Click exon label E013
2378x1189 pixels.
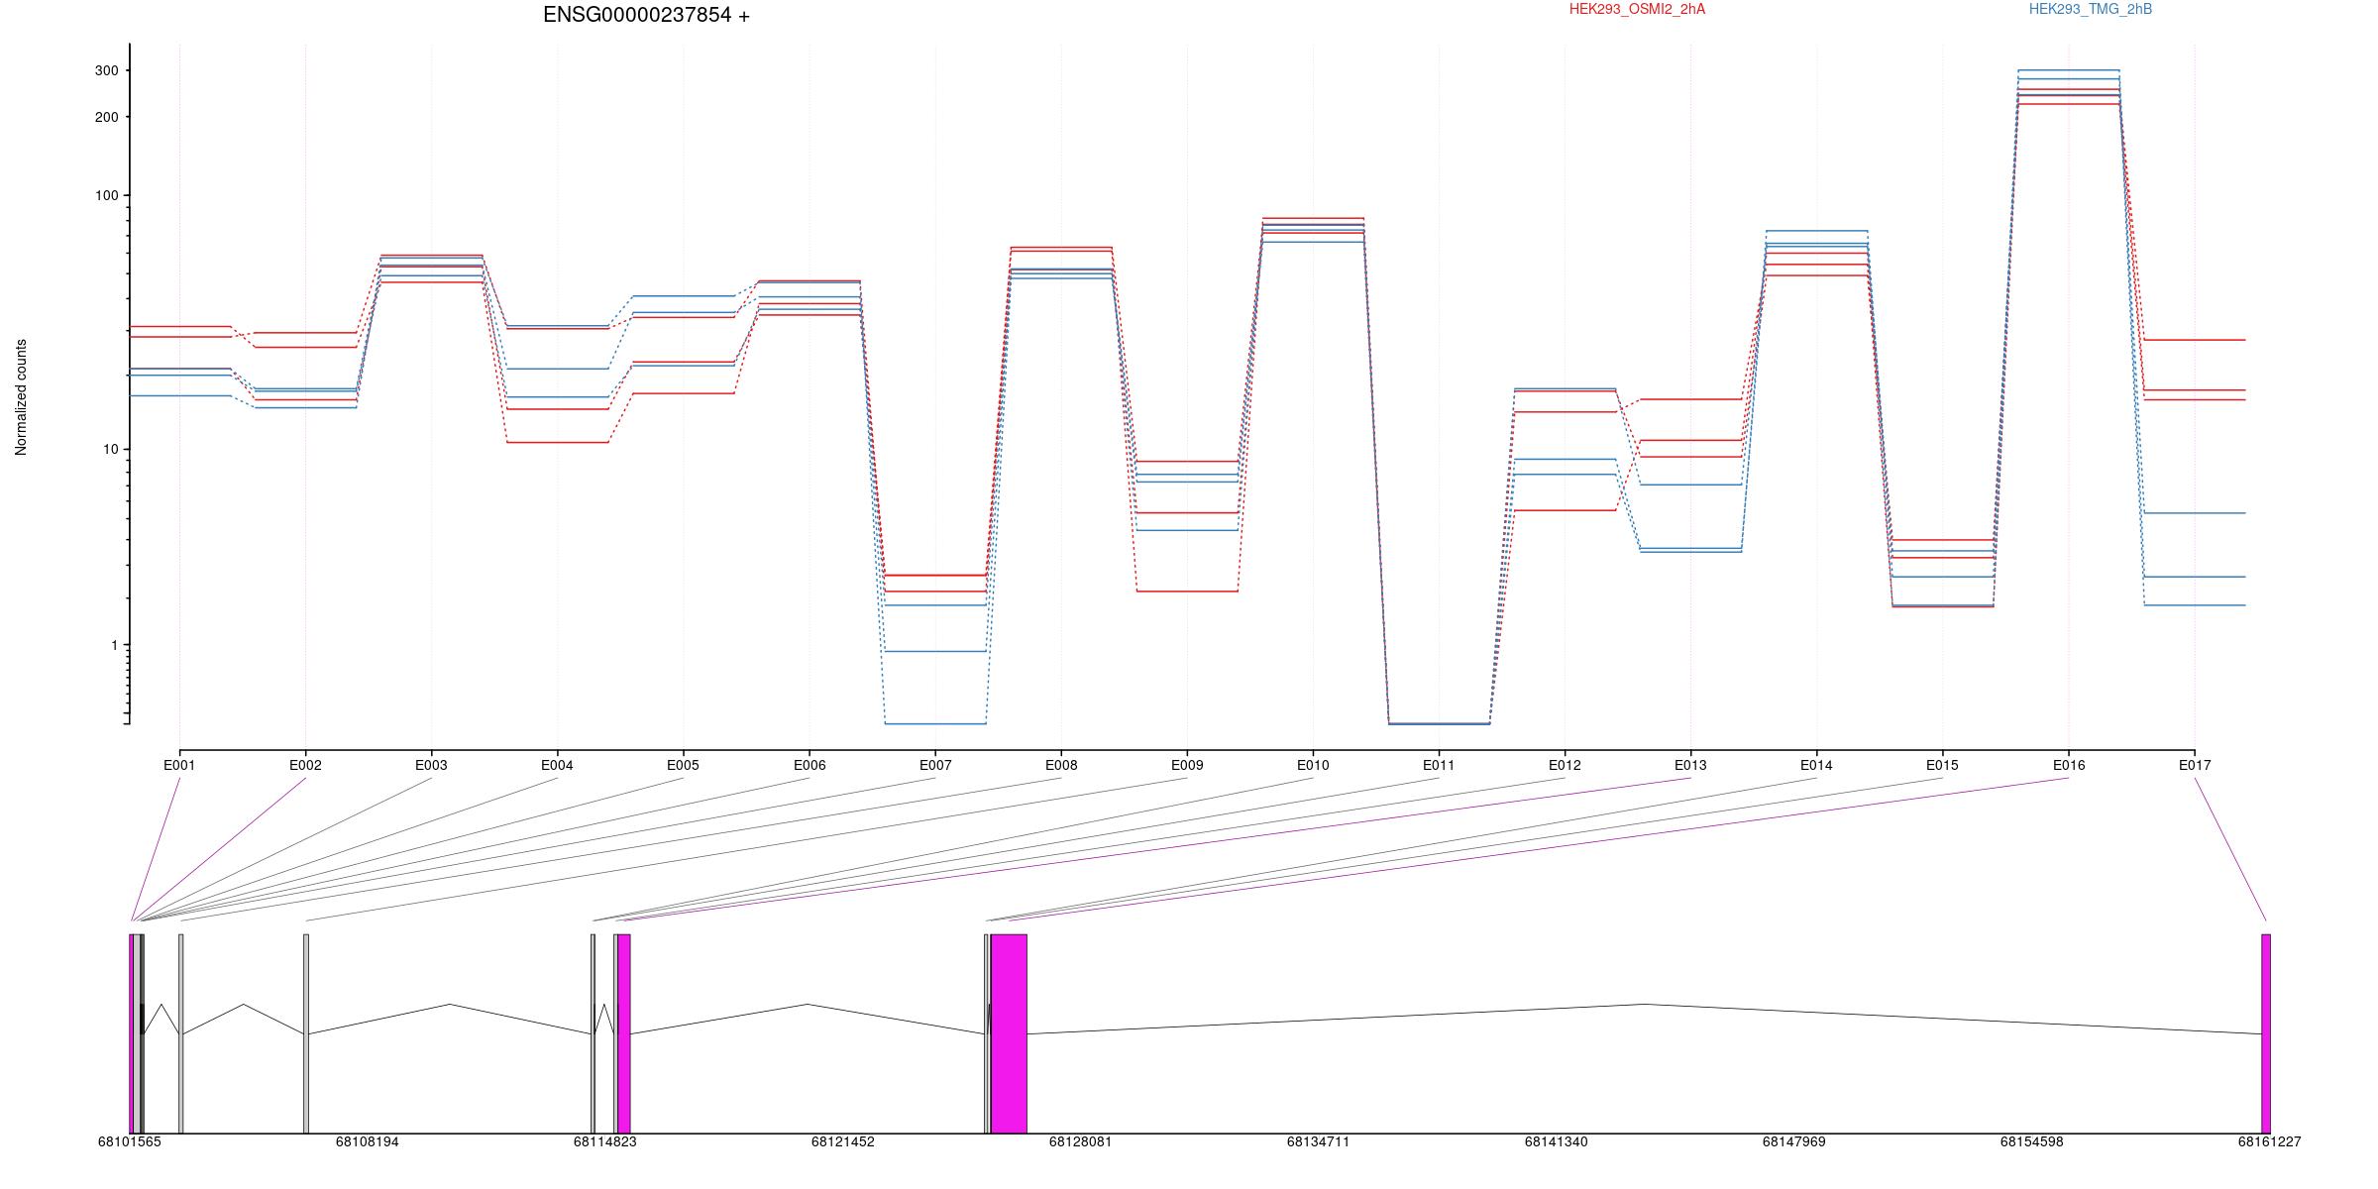pyautogui.click(x=1690, y=765)
